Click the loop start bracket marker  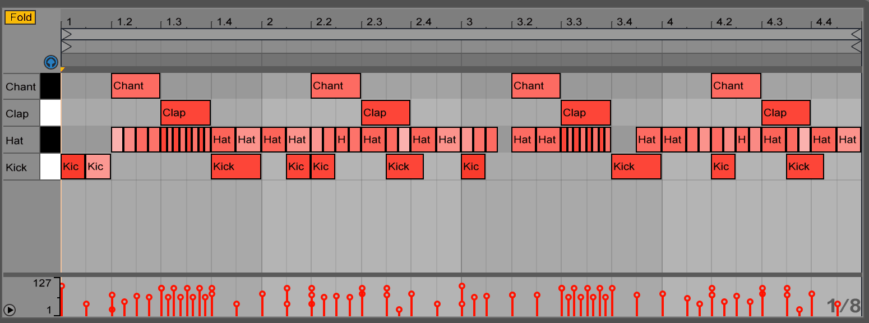[66, 35]
